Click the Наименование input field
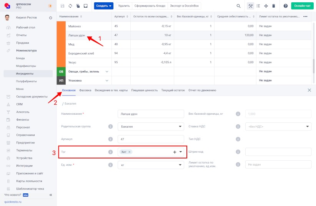The height and width of the screenshot is (206, 316). (151, 114)
